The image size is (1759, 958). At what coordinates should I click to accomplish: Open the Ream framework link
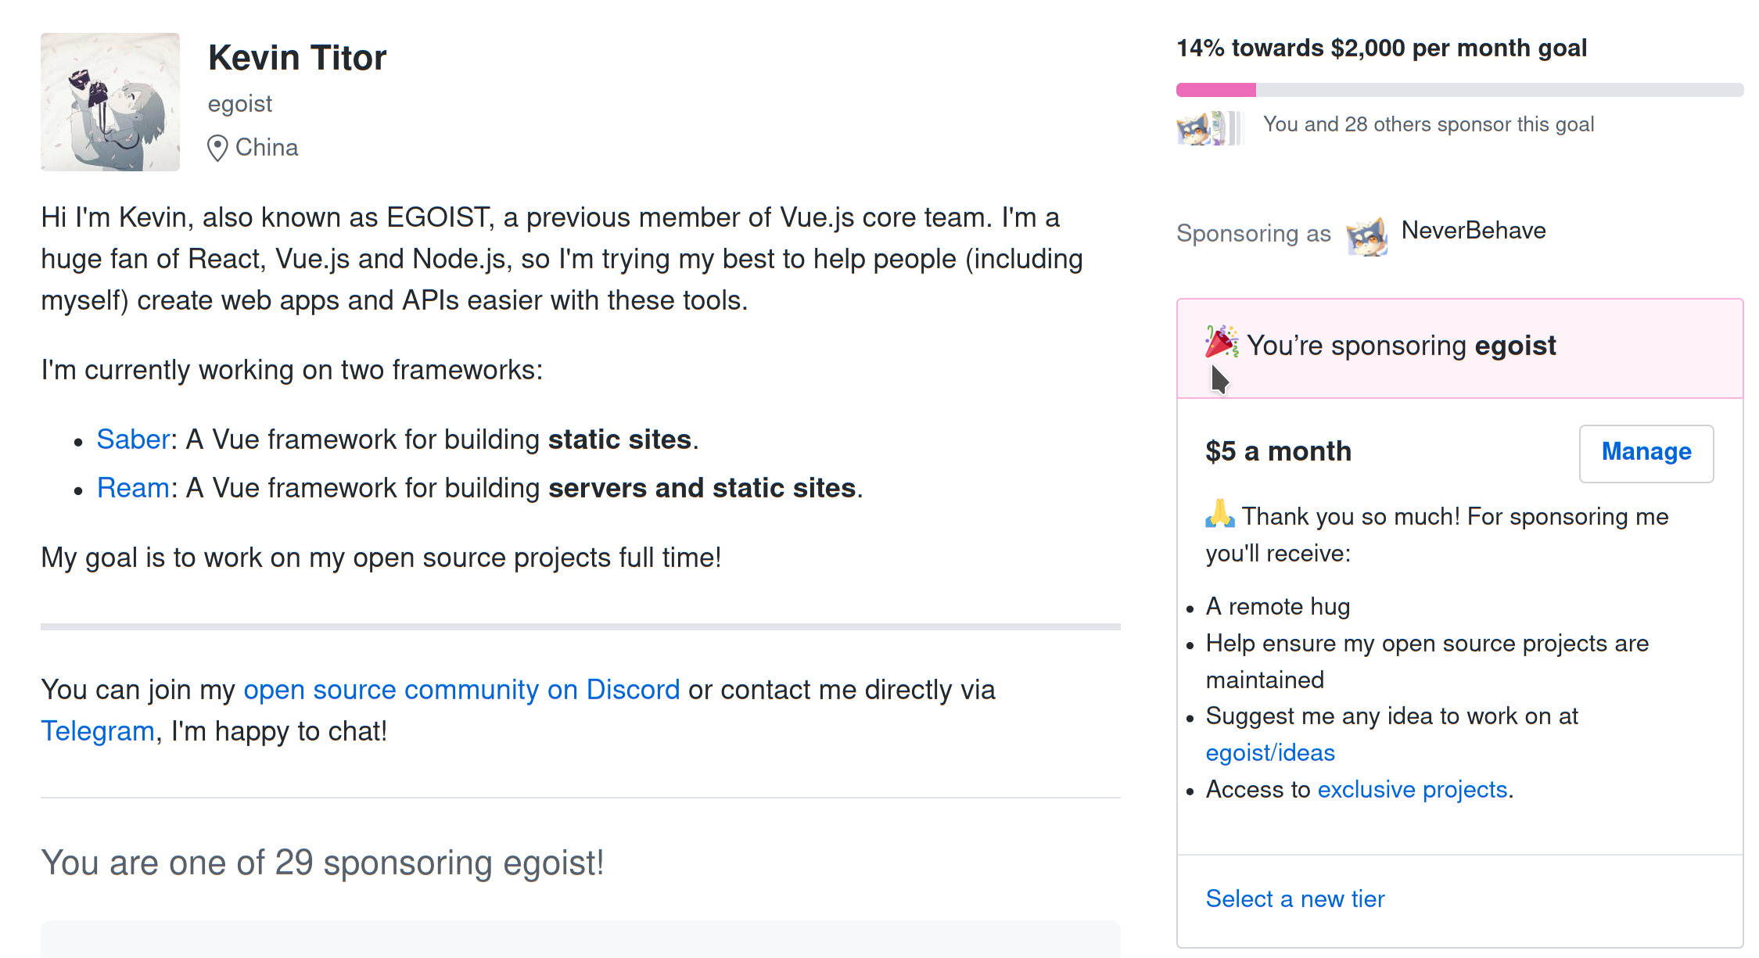tap(133, 488)
